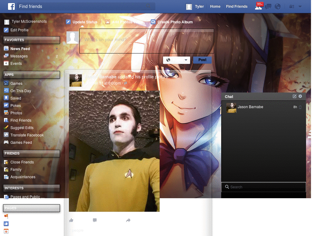Open the October 31 post timestamp
The image size is (315, 236).
[103, 83]
